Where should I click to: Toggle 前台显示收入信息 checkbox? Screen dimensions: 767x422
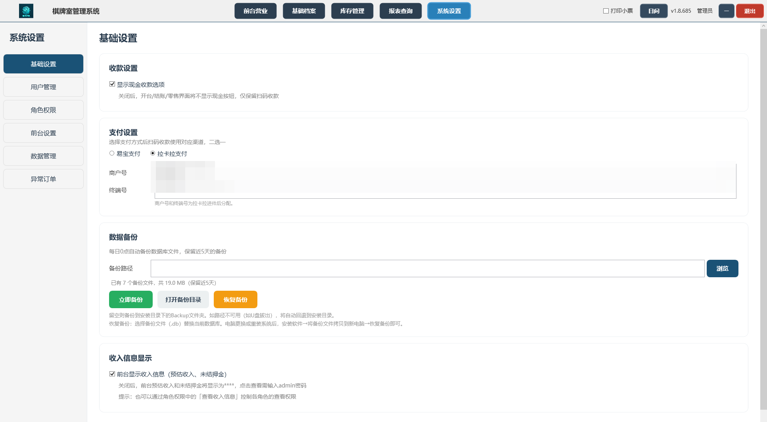(112, 374)
